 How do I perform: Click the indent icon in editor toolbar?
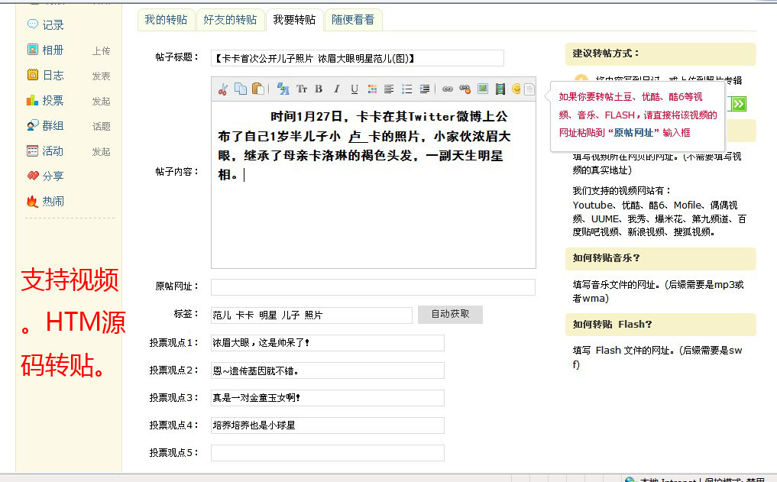tap(425, 89)
